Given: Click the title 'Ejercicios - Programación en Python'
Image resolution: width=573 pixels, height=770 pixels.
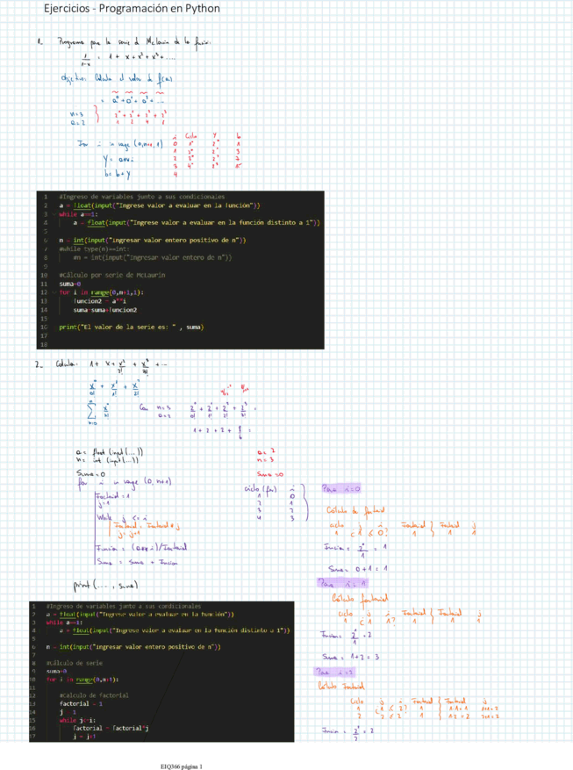Looking at the screenshot, I should point(132,9).
